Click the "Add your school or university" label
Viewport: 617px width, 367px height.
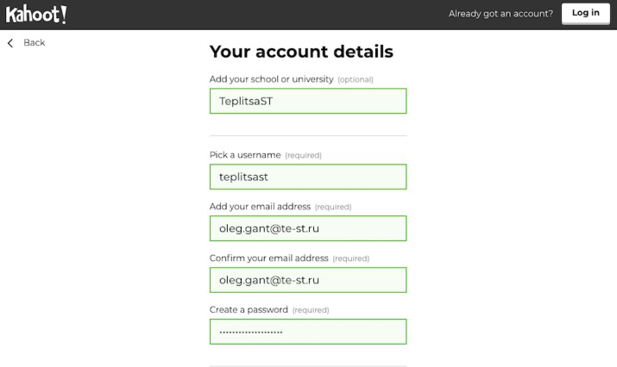point(271,79)
